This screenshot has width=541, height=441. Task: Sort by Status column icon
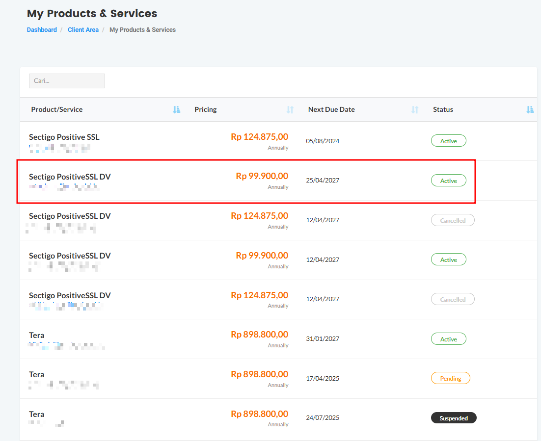tap(530, 110)
